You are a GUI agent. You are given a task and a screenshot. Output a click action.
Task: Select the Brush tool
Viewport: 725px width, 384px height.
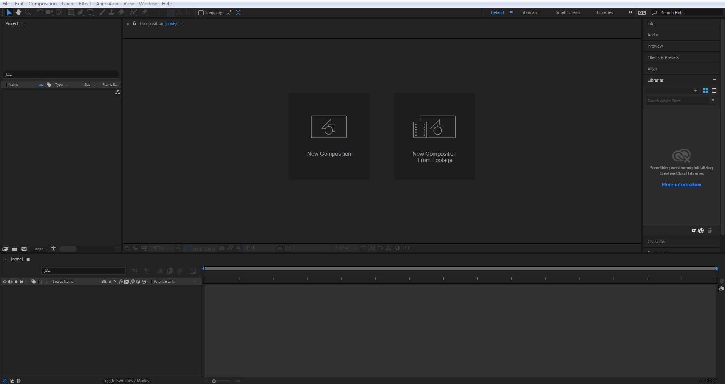click(x=102, y=12)
